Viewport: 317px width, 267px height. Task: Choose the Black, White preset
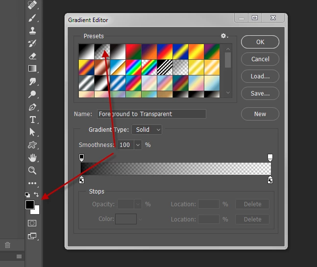(118, 51)
